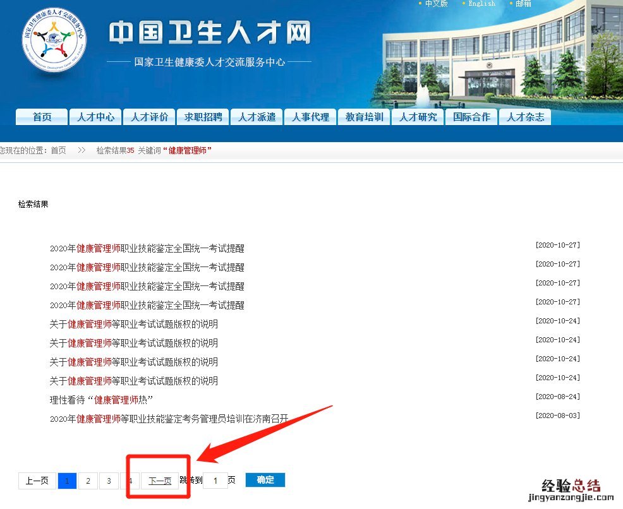Open the 人才派遣 navigation tab
Screen dimensions: 623x509
[257, 117]
